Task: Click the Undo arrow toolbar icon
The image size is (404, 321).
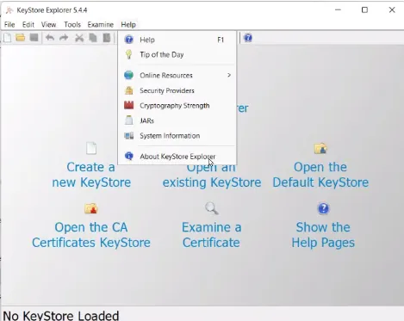Action: 50,38
